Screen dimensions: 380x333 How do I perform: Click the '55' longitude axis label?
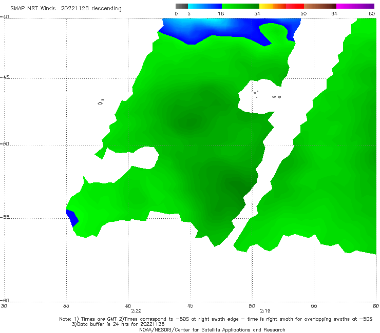(x=314, y=306)
